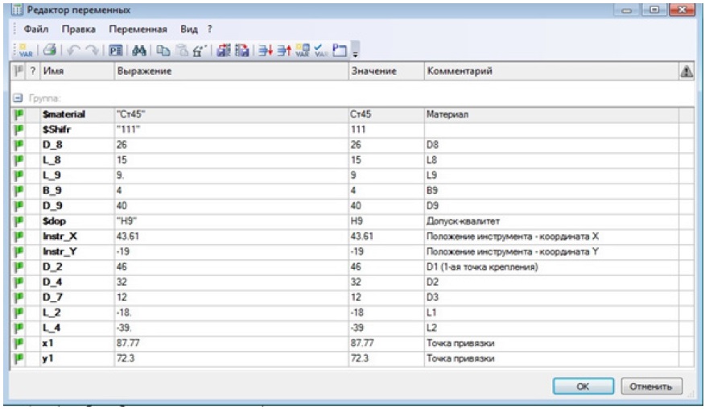Image resolution: width=705 pixels, height=409 pixels.
Task: Click the new variable VAR icon
Action: (24, 50)
